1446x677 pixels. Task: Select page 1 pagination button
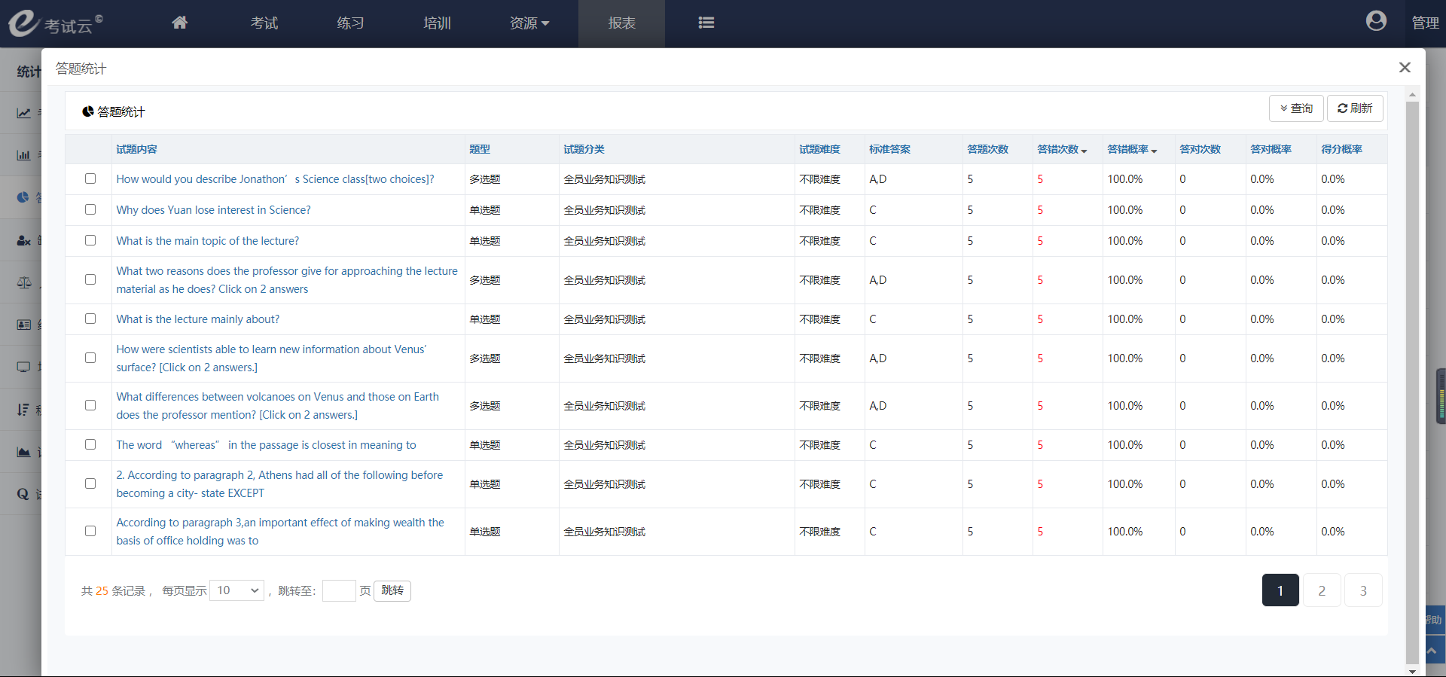click(x=1280, y=590)
